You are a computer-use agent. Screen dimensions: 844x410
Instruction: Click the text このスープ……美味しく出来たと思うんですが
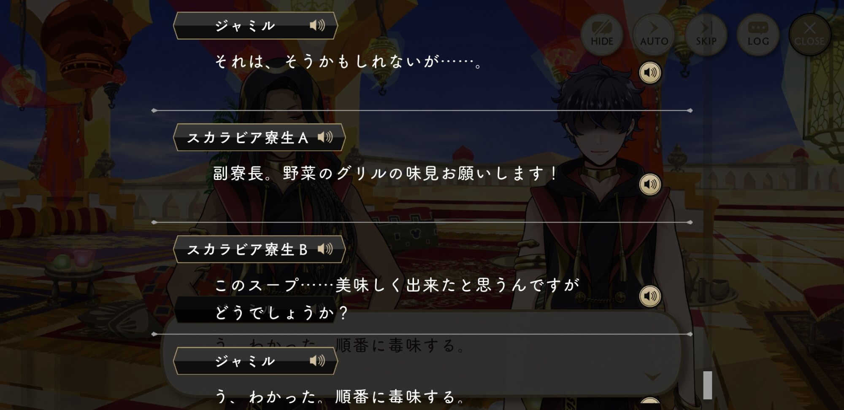pos(397,285)
